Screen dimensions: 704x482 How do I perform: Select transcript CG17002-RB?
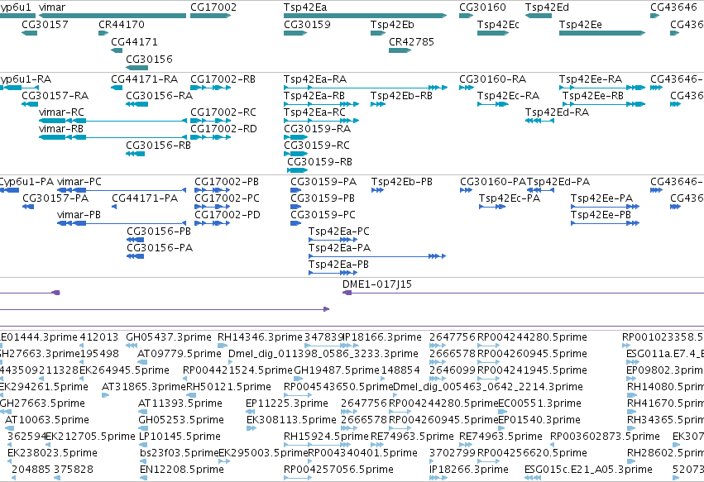tap(211, 88)
